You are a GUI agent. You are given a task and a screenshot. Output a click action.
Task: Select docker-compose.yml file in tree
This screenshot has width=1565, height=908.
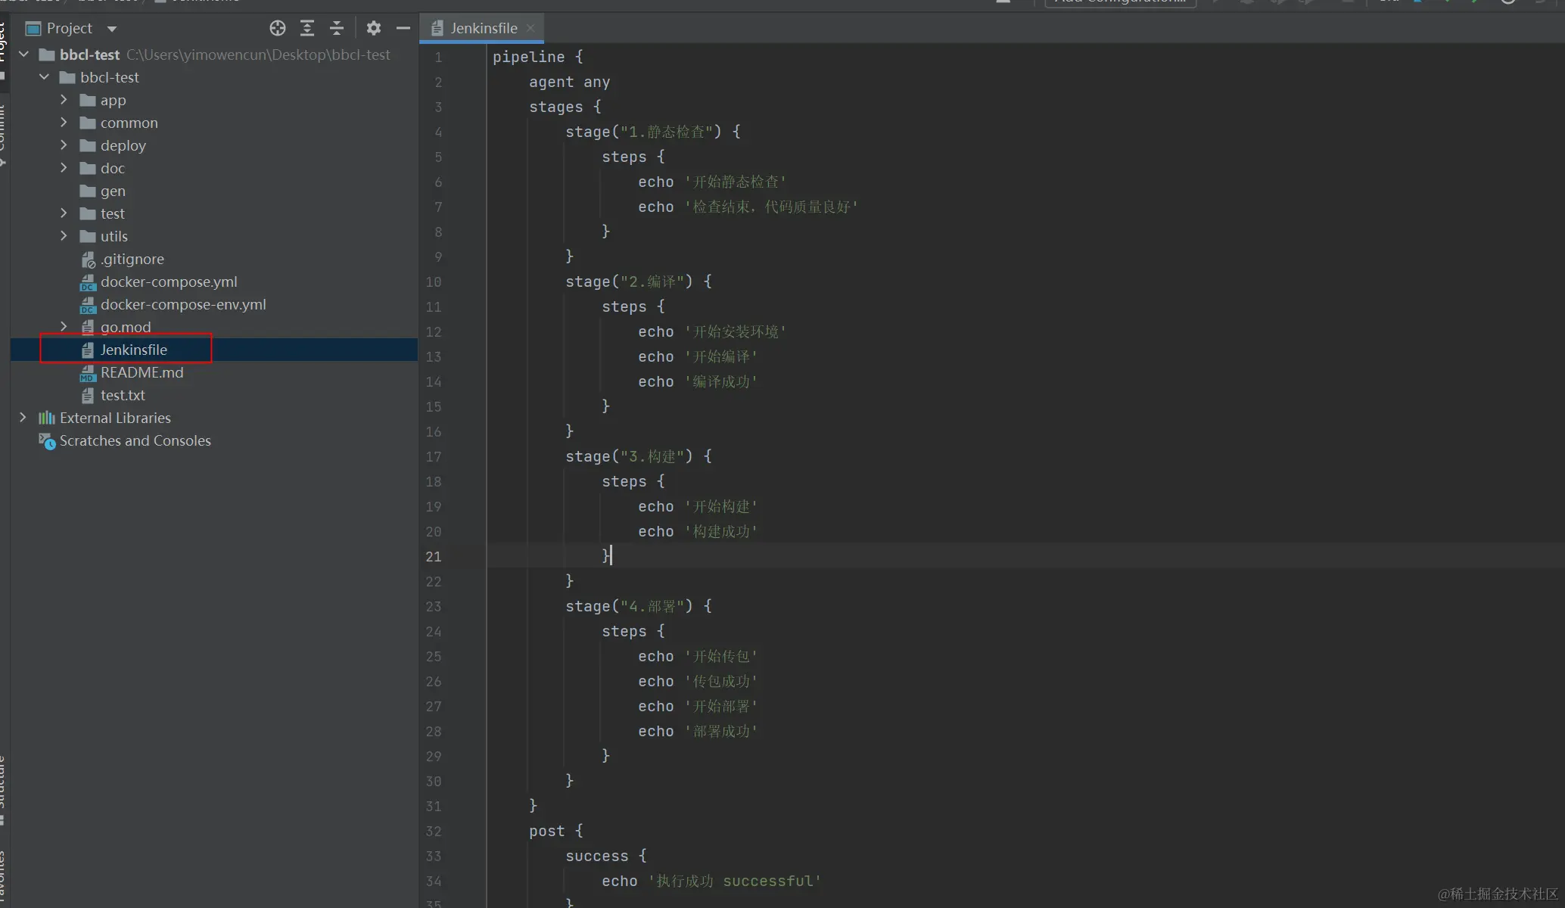tap(168, 281)
